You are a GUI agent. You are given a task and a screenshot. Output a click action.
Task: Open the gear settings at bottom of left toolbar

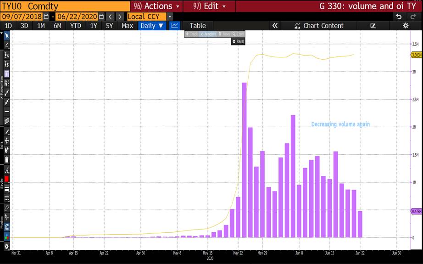(7, 246)
